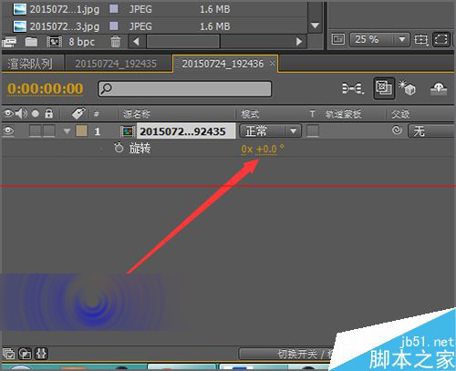Click the T column header
The width and height of the screenshot is (456, 371).
[x=312, y=114]
